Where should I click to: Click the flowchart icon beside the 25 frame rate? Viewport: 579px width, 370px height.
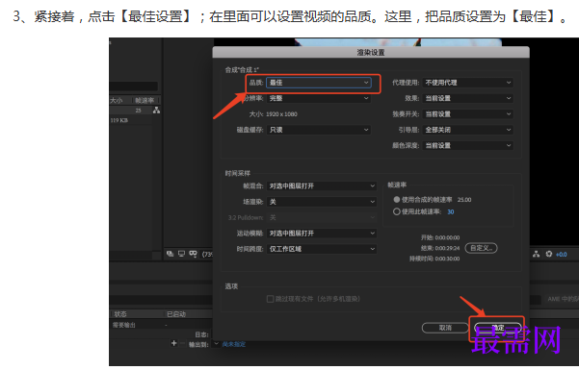coord(157,111)
